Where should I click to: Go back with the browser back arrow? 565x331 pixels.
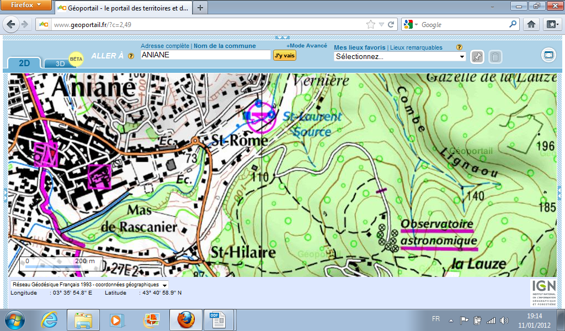click(x=10, y=24)
